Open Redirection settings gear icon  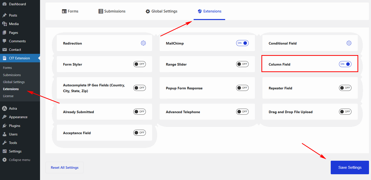[x=143, y=43]
